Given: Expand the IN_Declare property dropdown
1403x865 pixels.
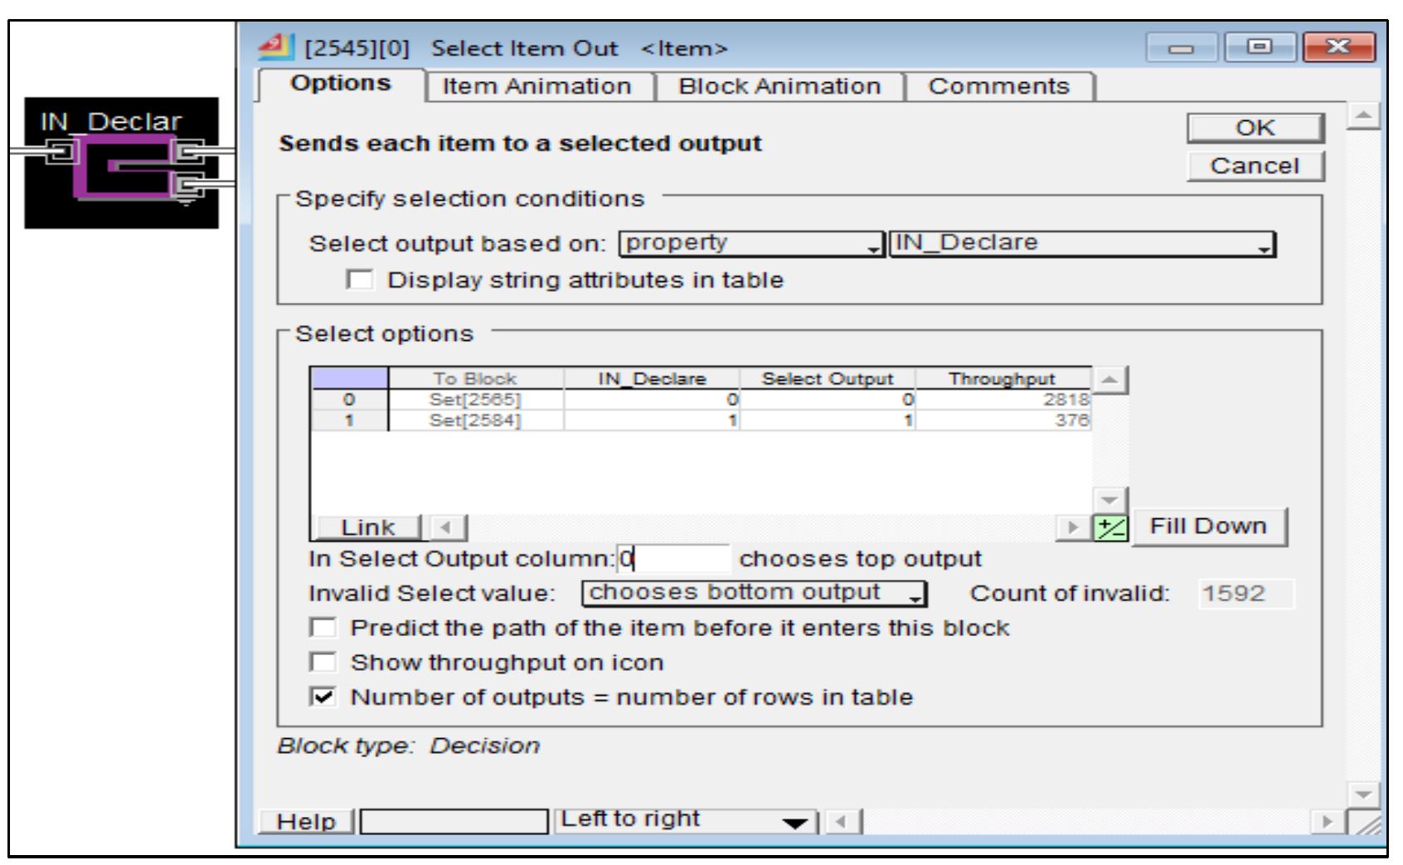Looking at the screenshot, I should point(1081,244).
